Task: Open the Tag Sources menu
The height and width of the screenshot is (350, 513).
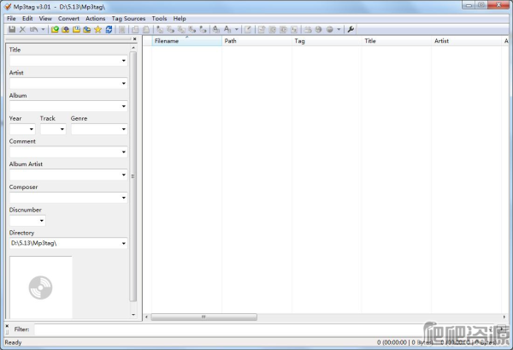Action: pos(128,18)
